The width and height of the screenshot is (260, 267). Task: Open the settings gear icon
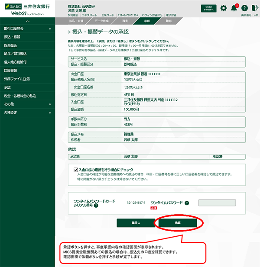point(224,8)
